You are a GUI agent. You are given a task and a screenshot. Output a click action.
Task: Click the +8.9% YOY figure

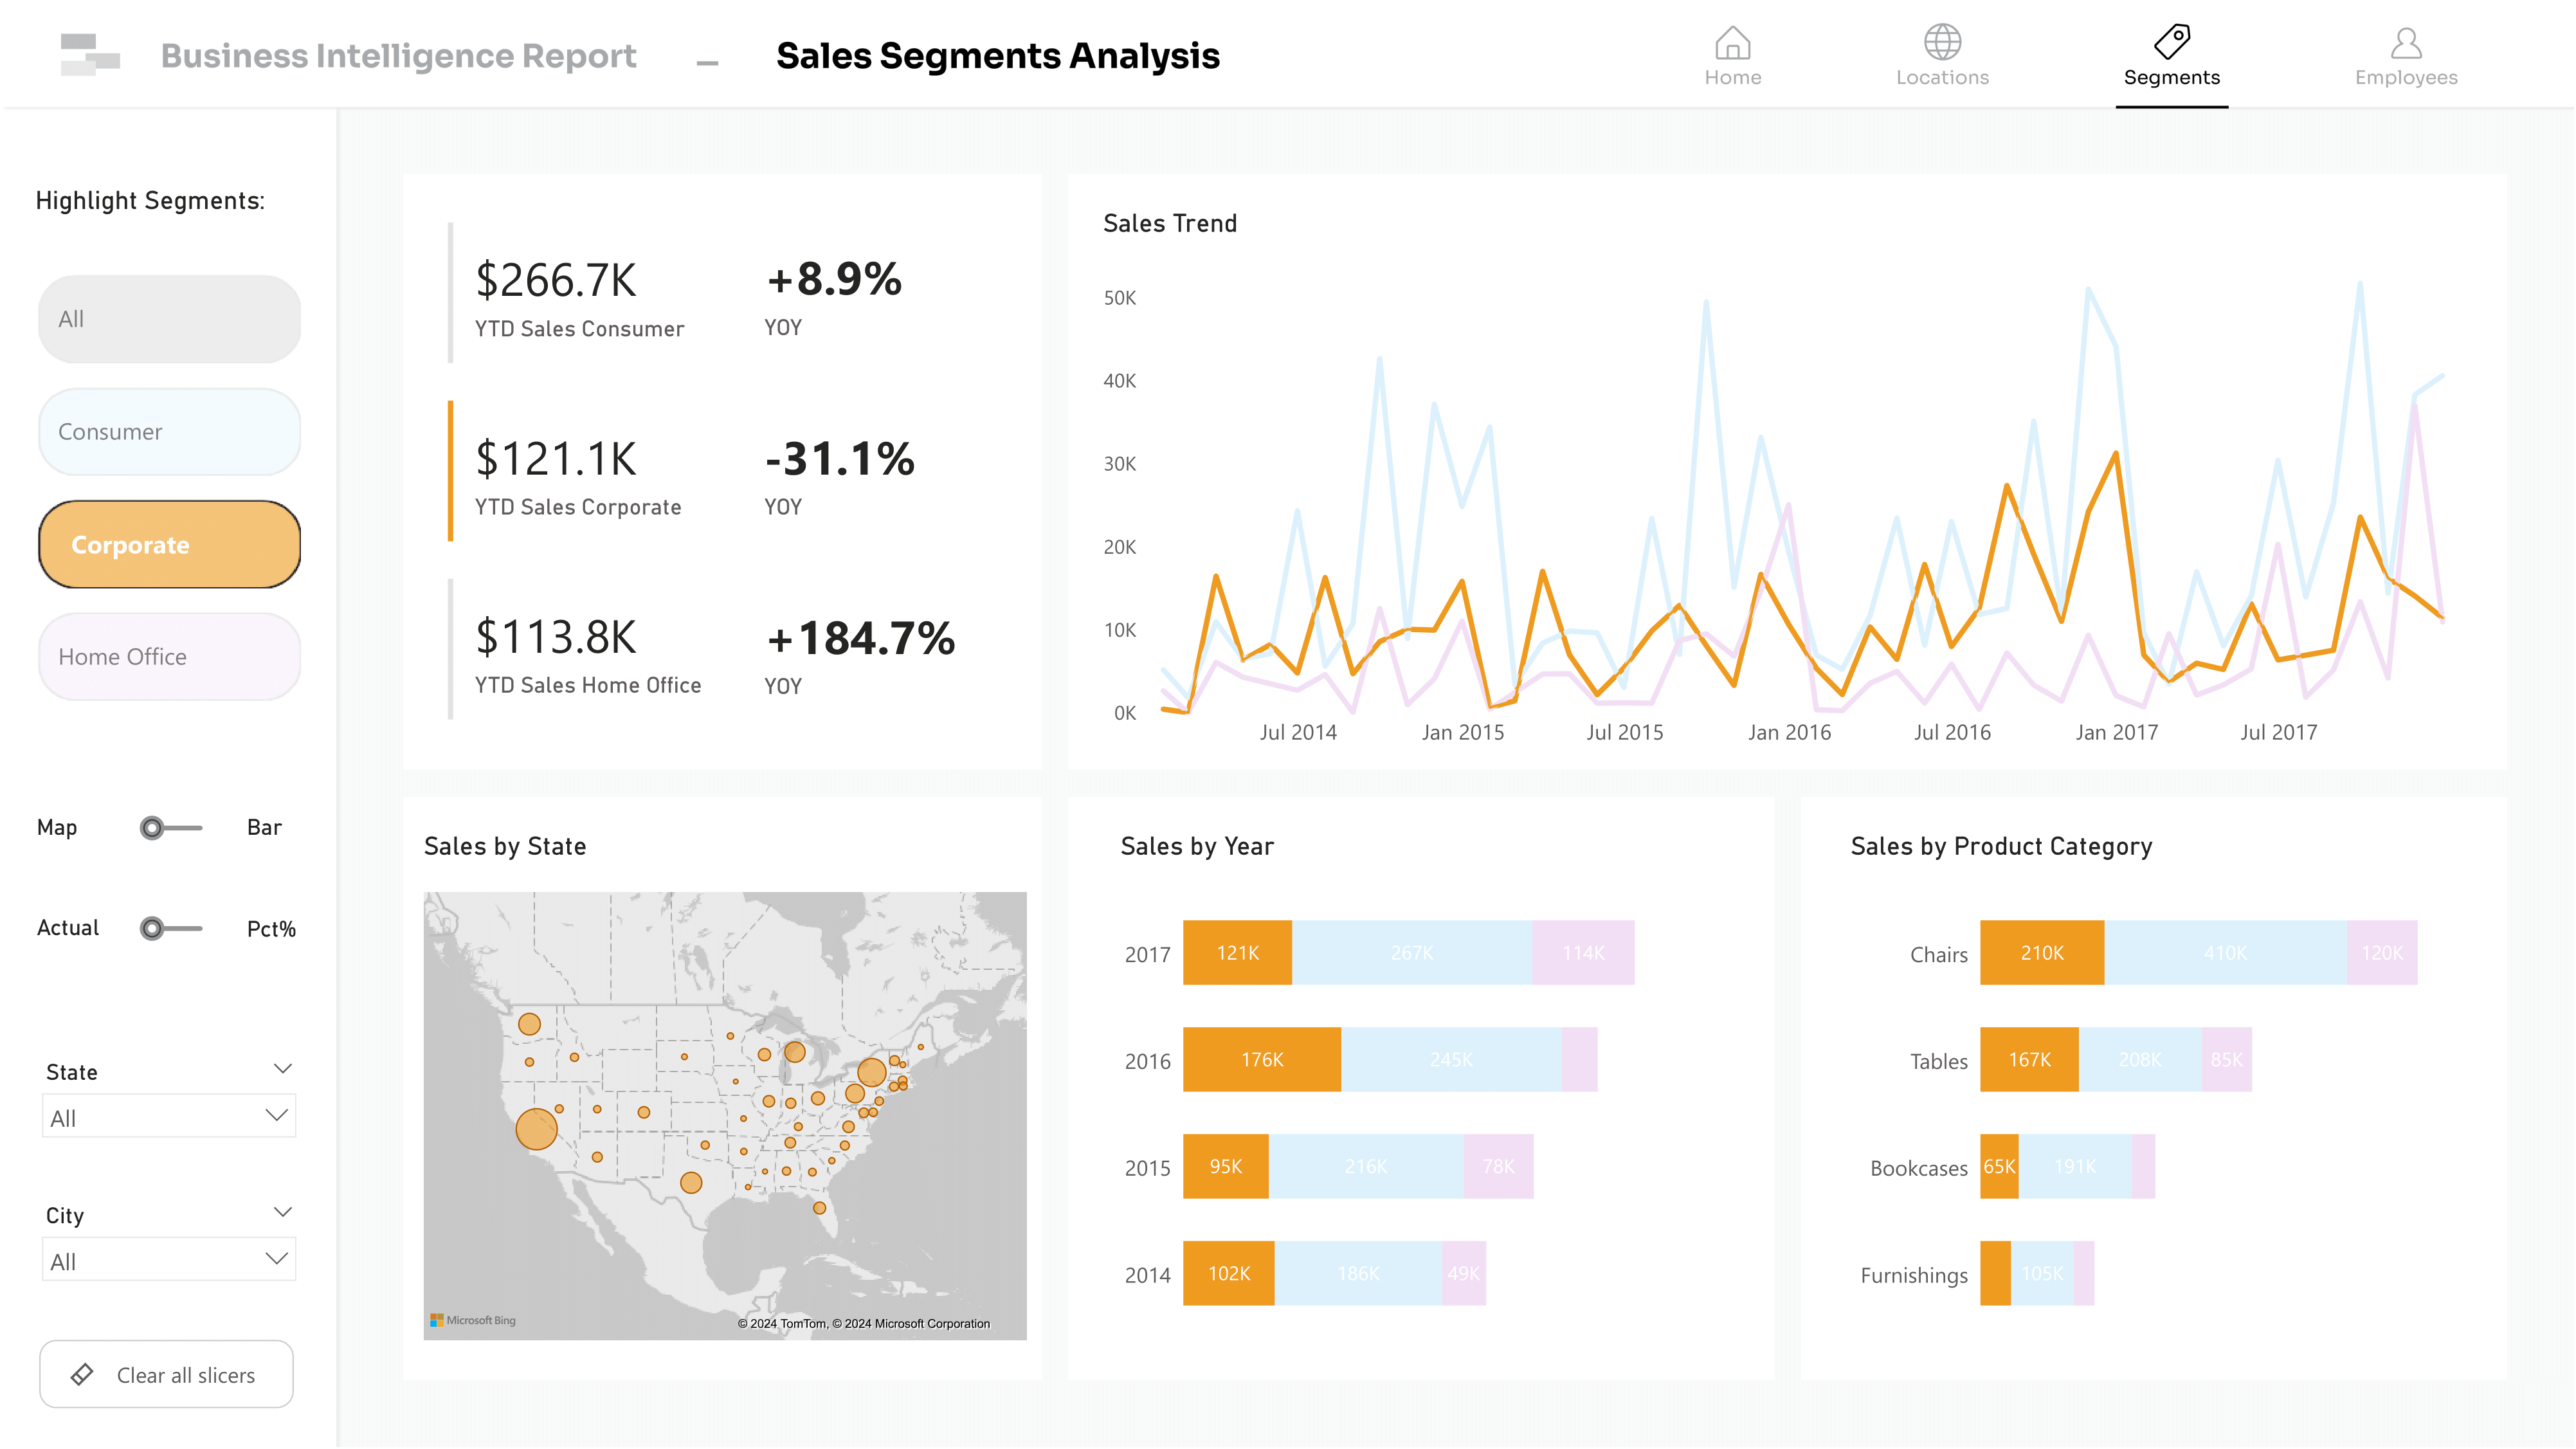[834, 280]
